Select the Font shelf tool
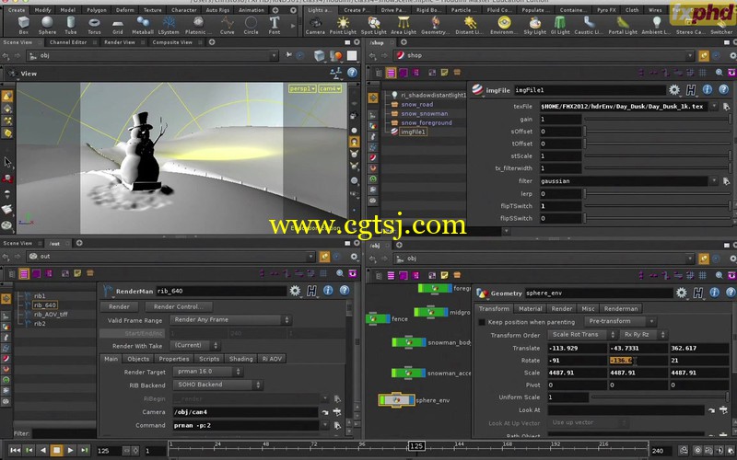The image size is (737, 460). pyautogui.click(x=275, y=25)
